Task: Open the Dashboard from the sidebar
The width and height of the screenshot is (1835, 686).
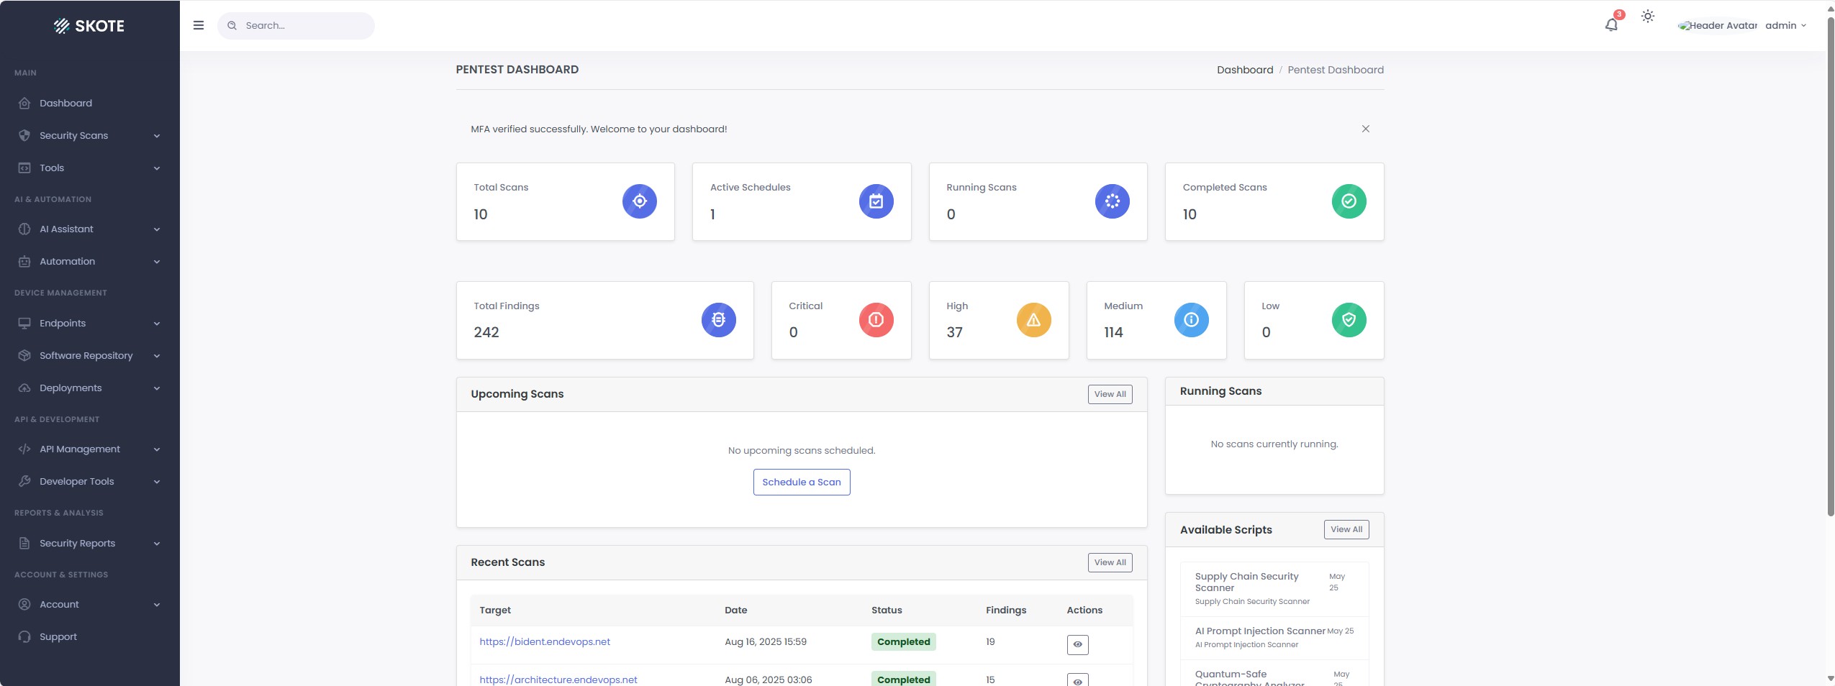Action: (65, 102)
